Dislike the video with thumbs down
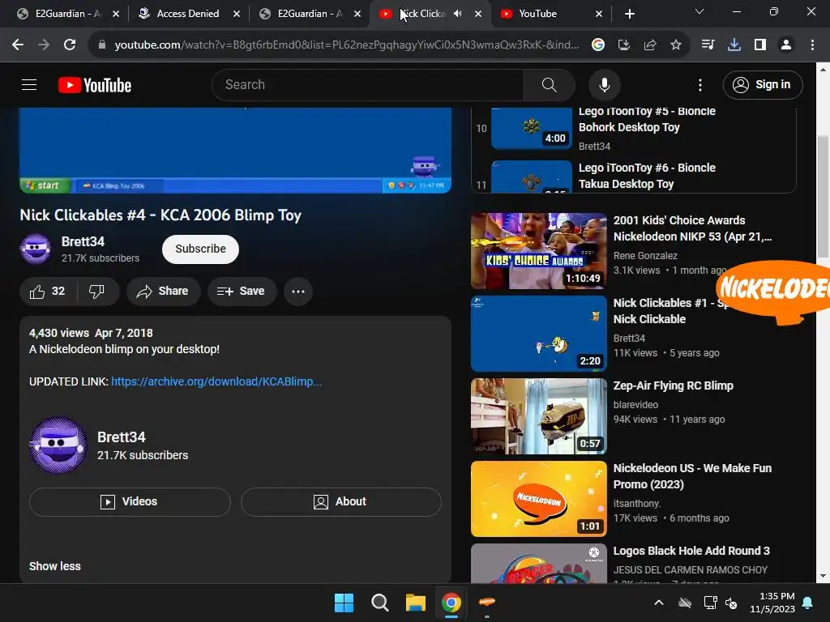This screenshot has height=622, width=830. (97, 292)
